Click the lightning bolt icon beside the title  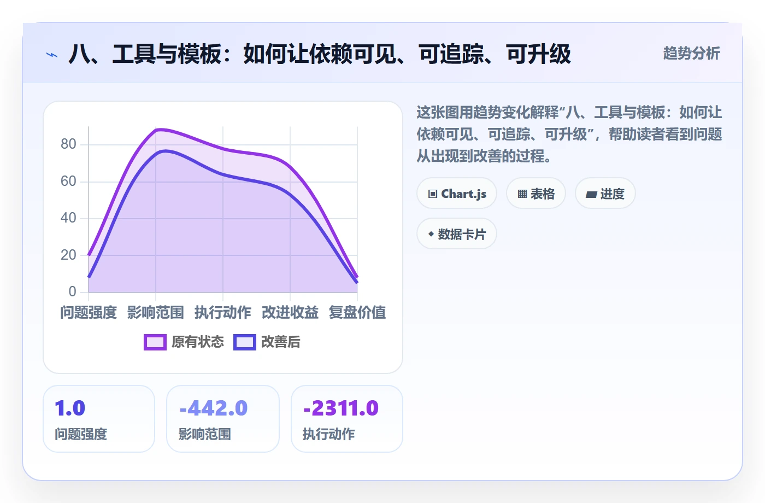point(52,55)
